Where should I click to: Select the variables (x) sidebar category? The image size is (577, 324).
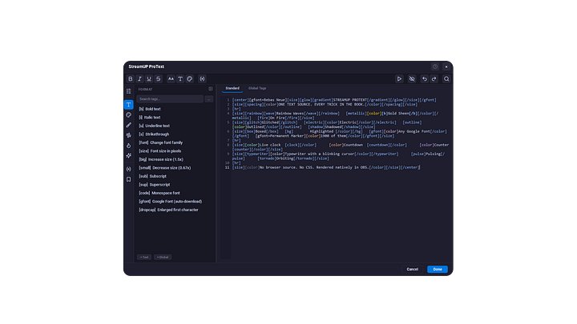[x=128, y=169]
